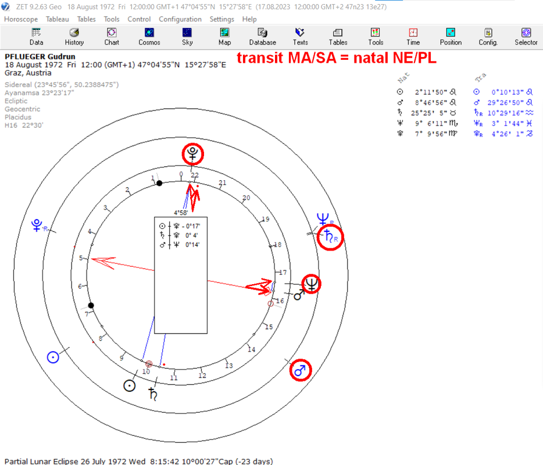Click the black natal Sun glyph in the chart

[130, 385]
